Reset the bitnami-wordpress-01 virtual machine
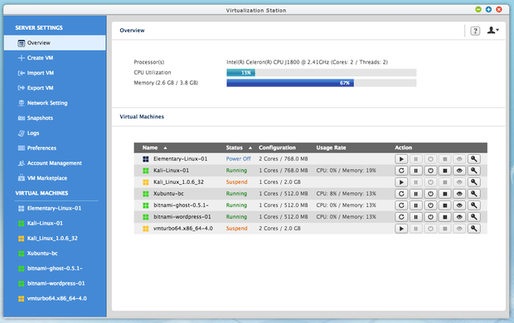The image size is (514, 323). pyautogui.click(x=401, y=217)
